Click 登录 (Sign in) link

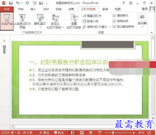145,9
